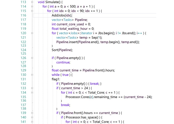174x124 pixels.
Task: Click the vector<Tasks> Pipeline declaration
Action: click(70, 20)
